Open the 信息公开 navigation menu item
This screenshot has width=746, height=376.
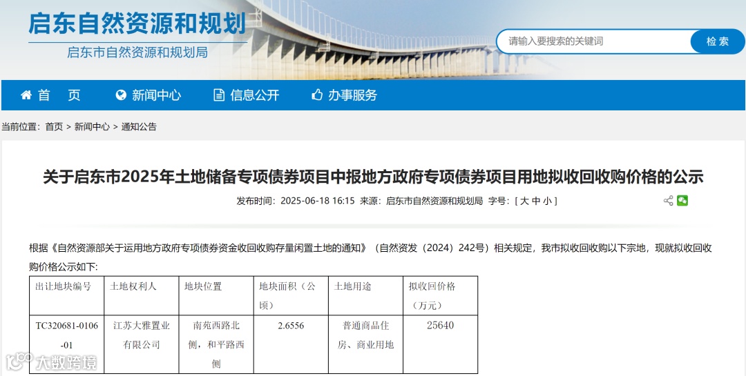(x=247, y=95)
